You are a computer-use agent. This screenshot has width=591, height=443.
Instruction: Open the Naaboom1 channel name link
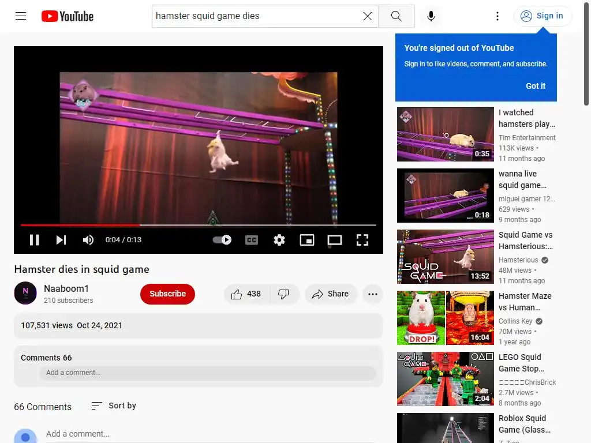(x=66, y=288)
